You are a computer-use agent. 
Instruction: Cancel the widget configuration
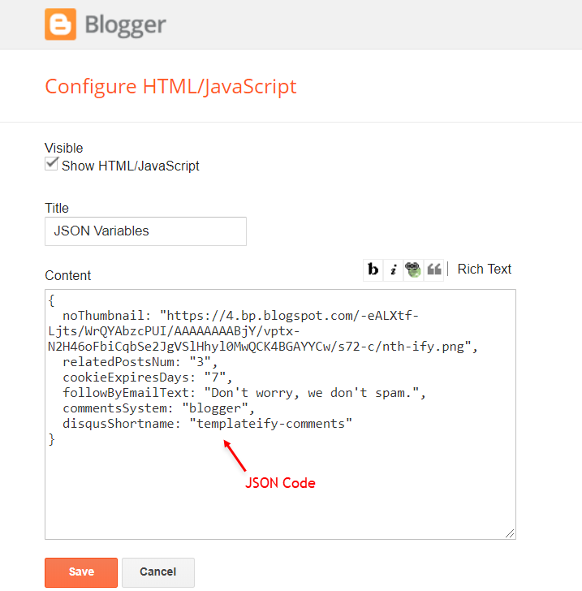click(x=158, y=572)
